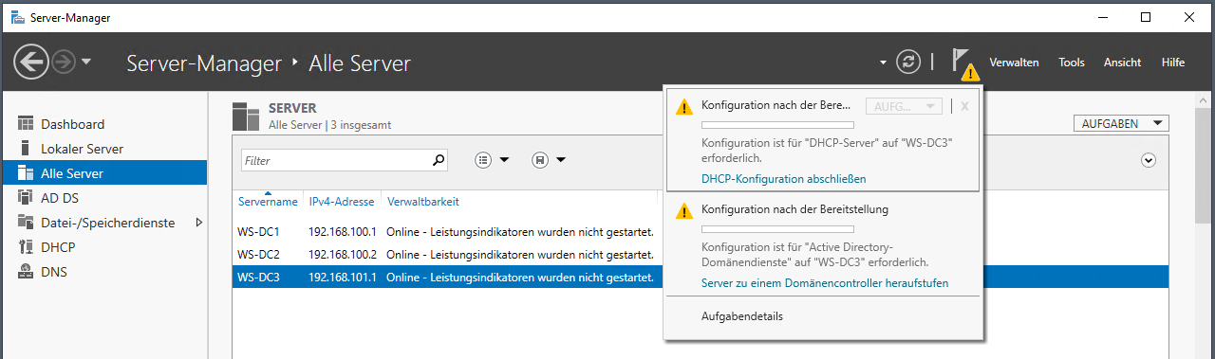Click the AD DS role icon
Viewport: 1215px width, 359px height.
pyautogui.click(x=26, y=198)
